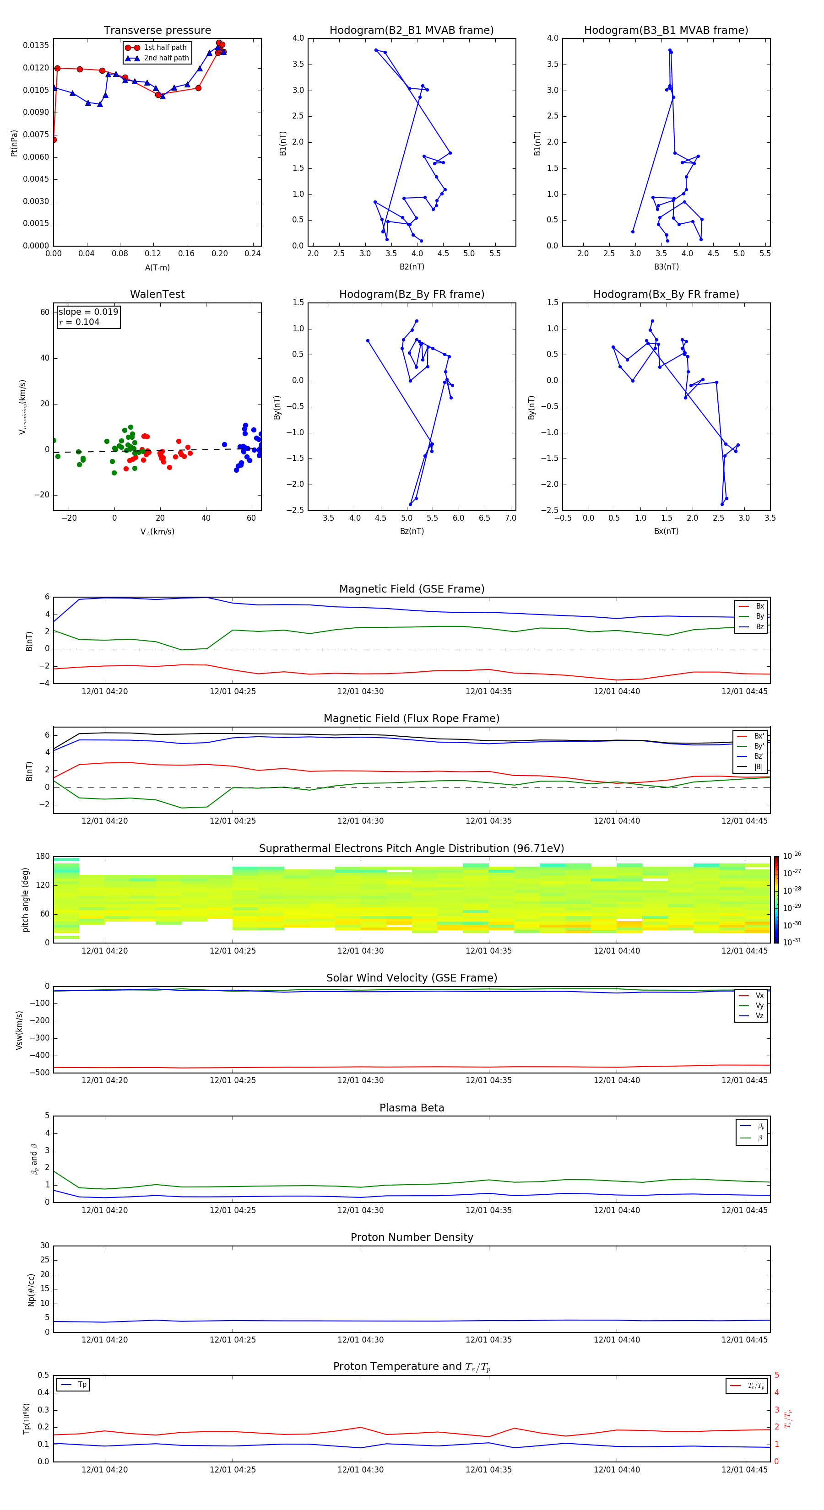Click the "Transverse pressure" plot title
Screen dimensions: 824x1510
coord(157,31)
